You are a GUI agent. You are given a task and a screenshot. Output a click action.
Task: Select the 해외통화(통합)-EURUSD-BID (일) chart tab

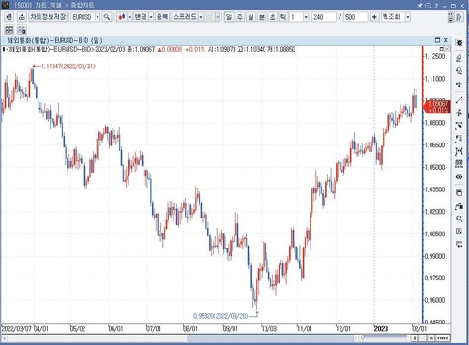(x=55, y=40)
